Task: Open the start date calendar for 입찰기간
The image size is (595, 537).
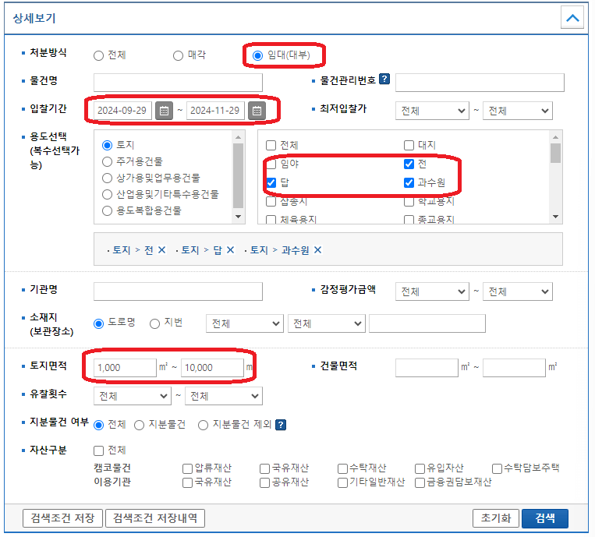Action: tap(164, 111)
